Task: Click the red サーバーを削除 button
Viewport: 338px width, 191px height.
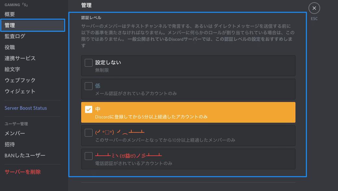Action: (x=23, y=172)
